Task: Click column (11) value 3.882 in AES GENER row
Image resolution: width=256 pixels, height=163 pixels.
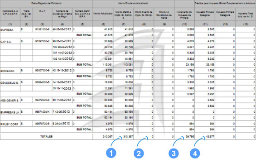Action: pyautogui.click(x=211, y=100)
